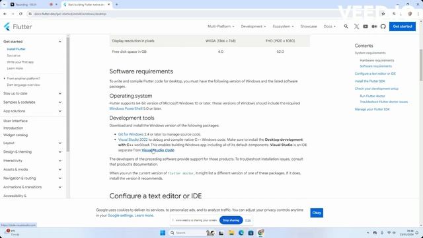Open Task View icon in taskbar
The width and height of the screenshot is (423, 238).
[x=221, y=233]
